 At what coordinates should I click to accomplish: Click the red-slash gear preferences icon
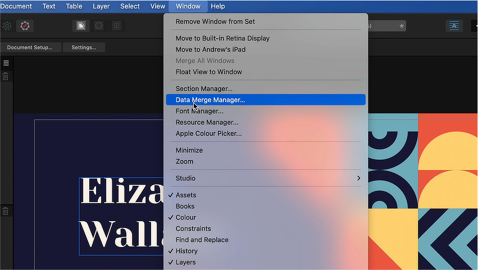[25, 26]
